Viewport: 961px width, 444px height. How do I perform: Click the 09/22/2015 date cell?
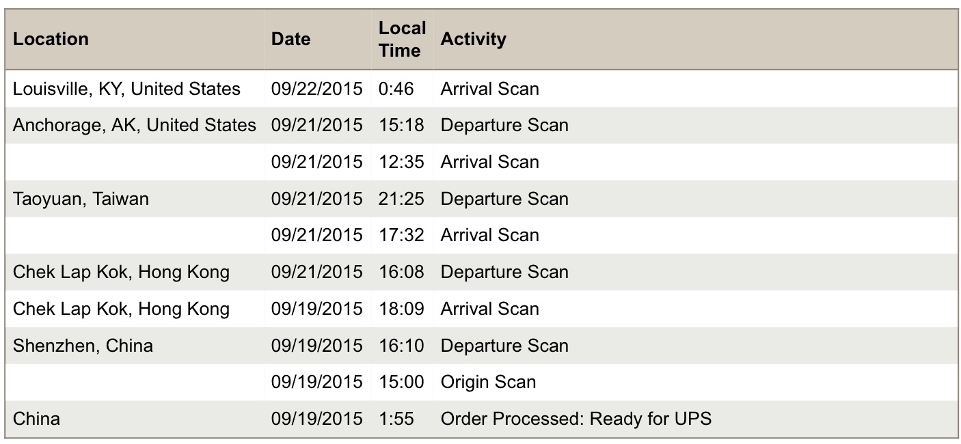click(317, 89)
